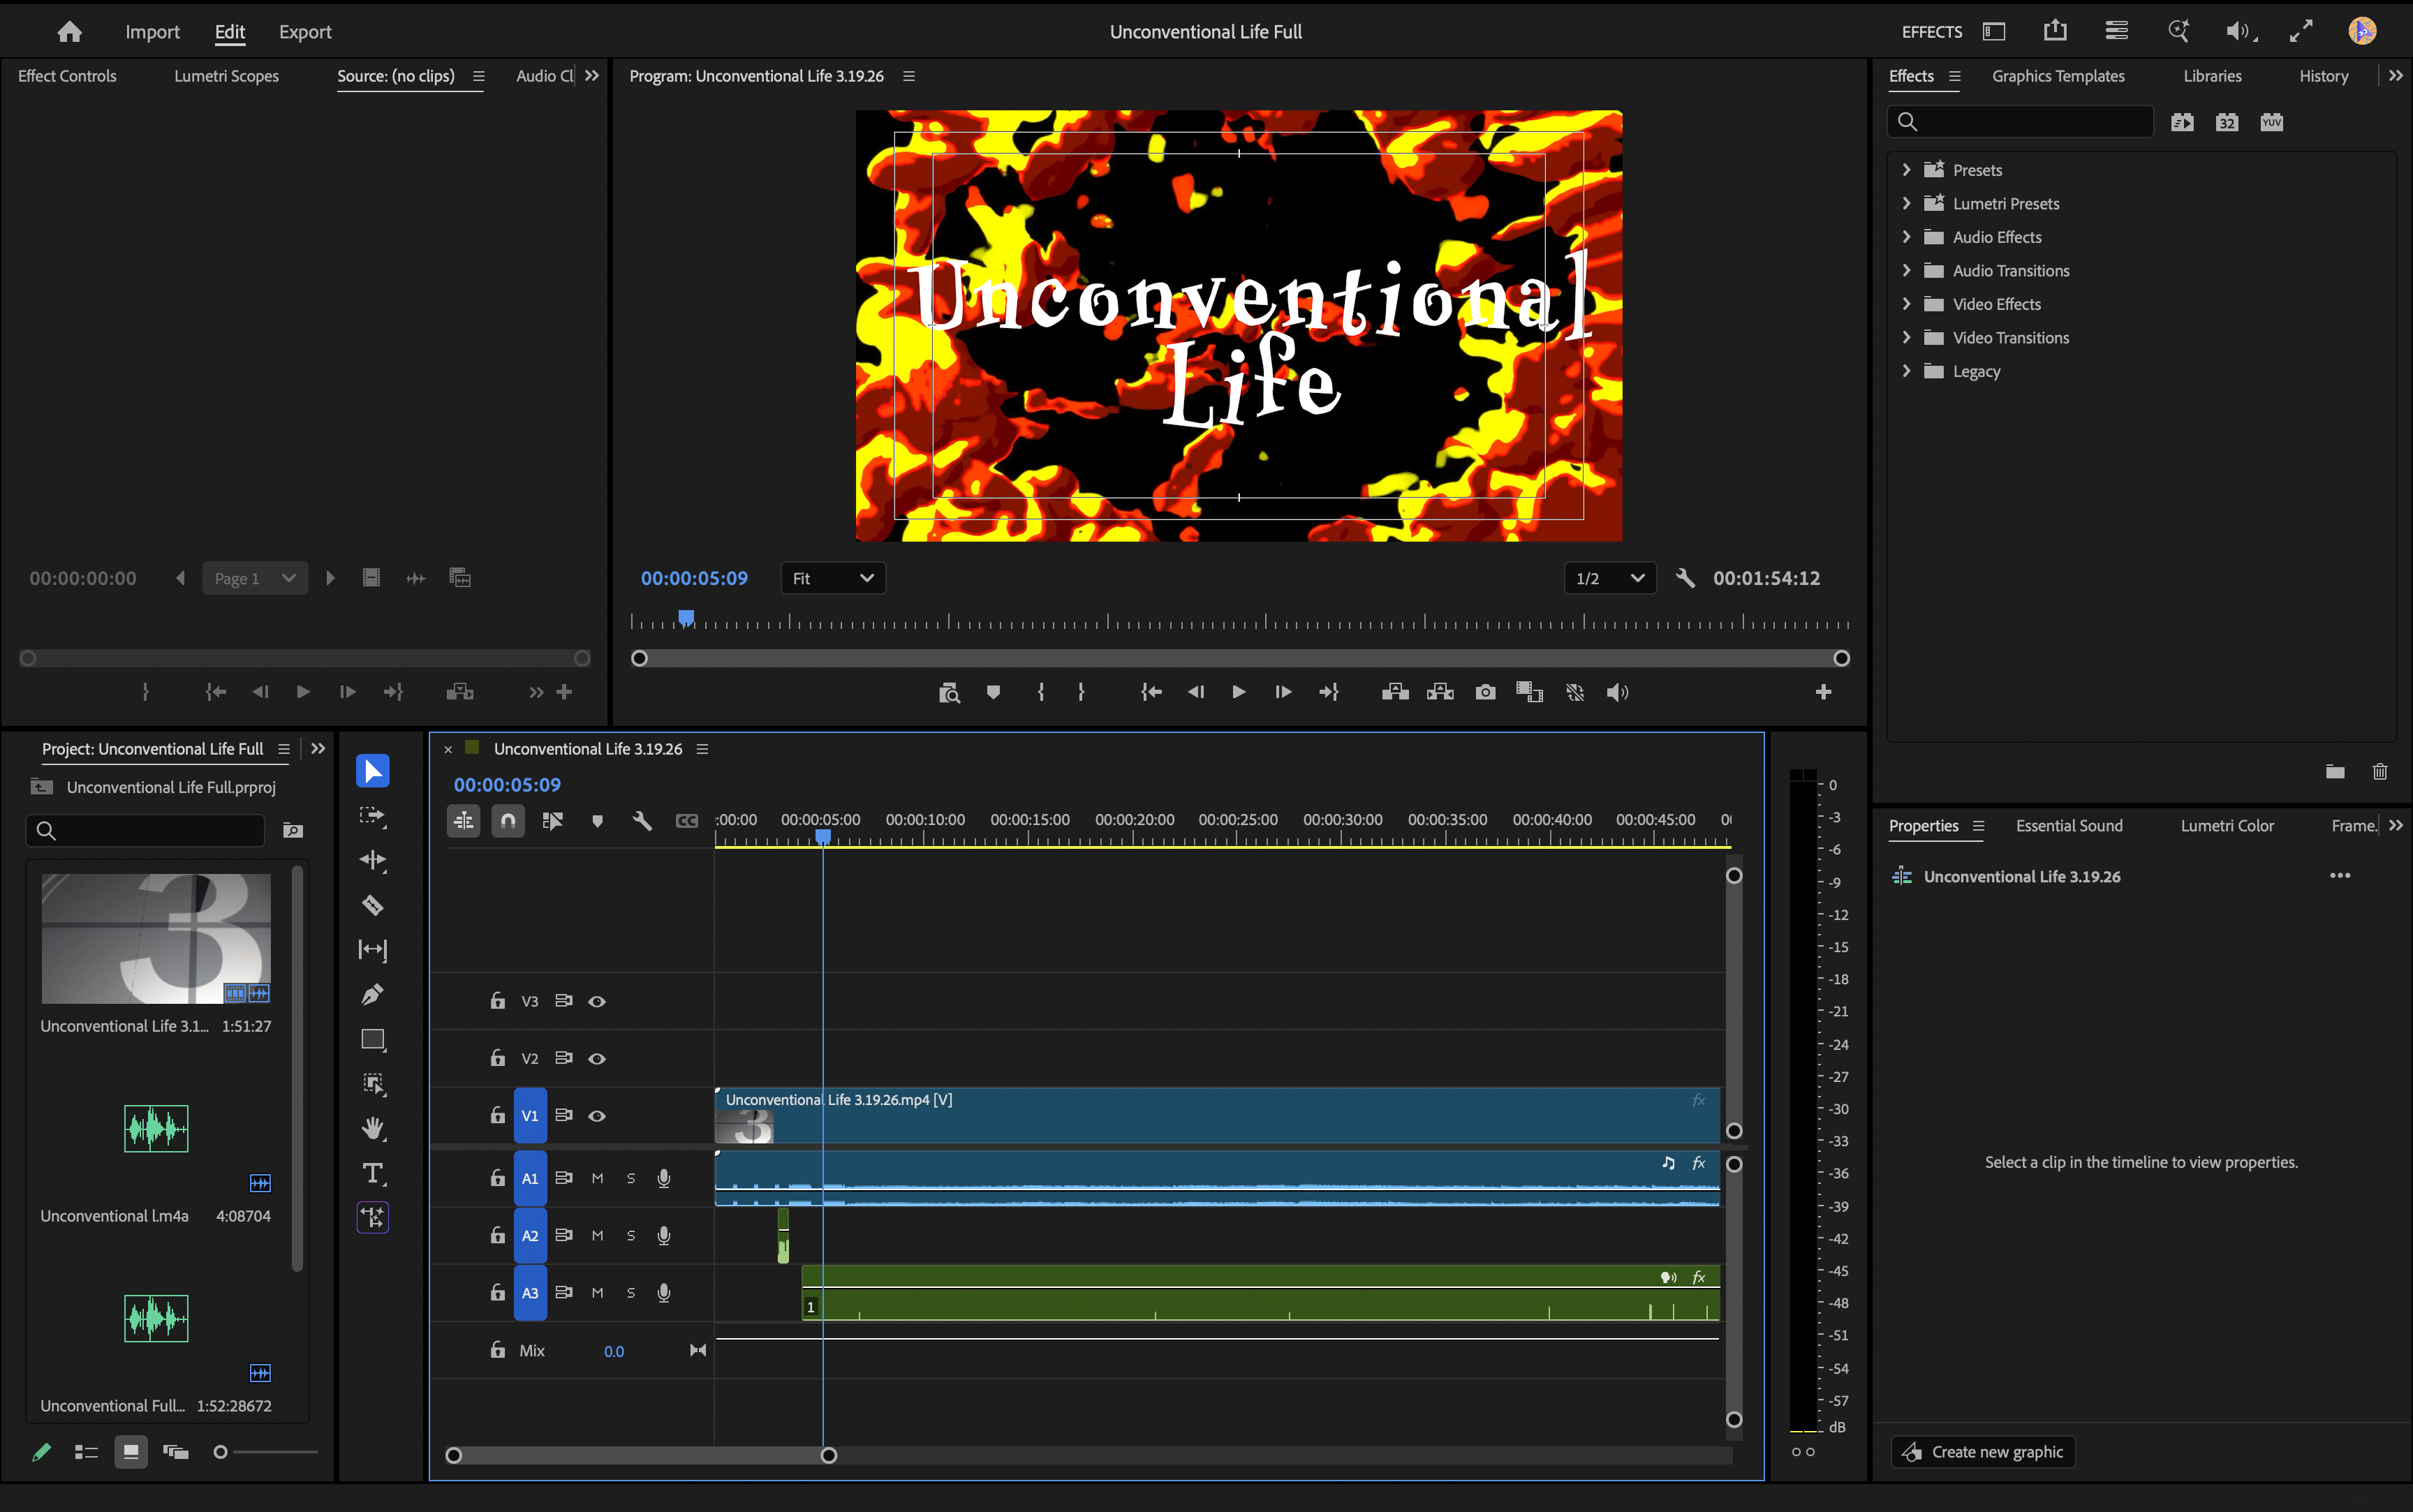This screenshot has width=2413, height=1512.
Task: Expand the Audio Transitions folder
Action: [x=1907, y=270]
